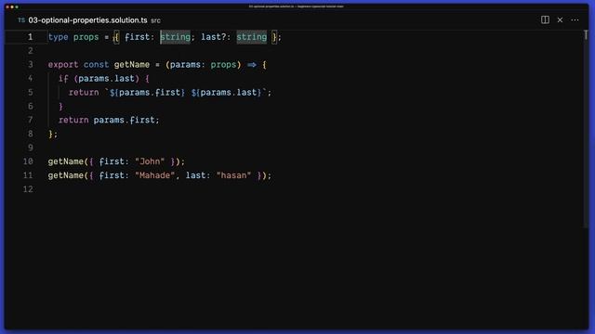Click the first highlighted 'string' on line 1
This screenshot has width=595, height=334.
click(x=176, y=37)
